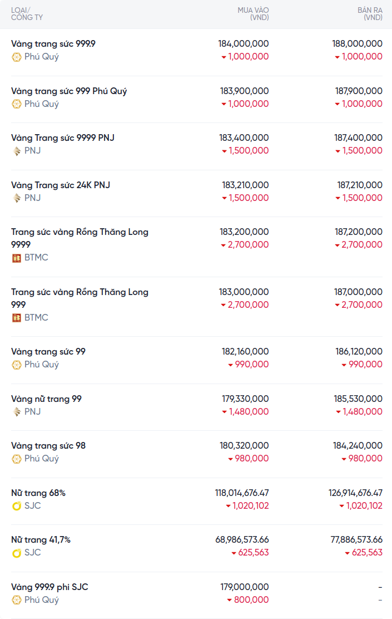
Task: Click the red -800,000 change for Vàng 999.9 phi SJC
Action: 247,600
